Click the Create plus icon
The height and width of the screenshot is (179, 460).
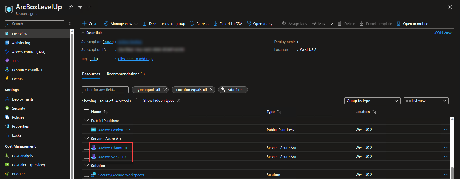84,23
